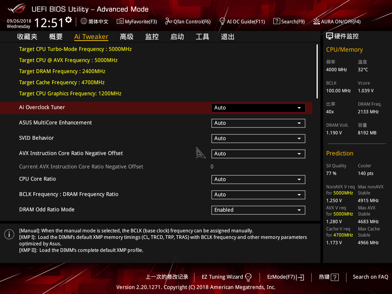
Task: Change DRAM Odd Ratio Mode from Enabled
Action: 258,210
